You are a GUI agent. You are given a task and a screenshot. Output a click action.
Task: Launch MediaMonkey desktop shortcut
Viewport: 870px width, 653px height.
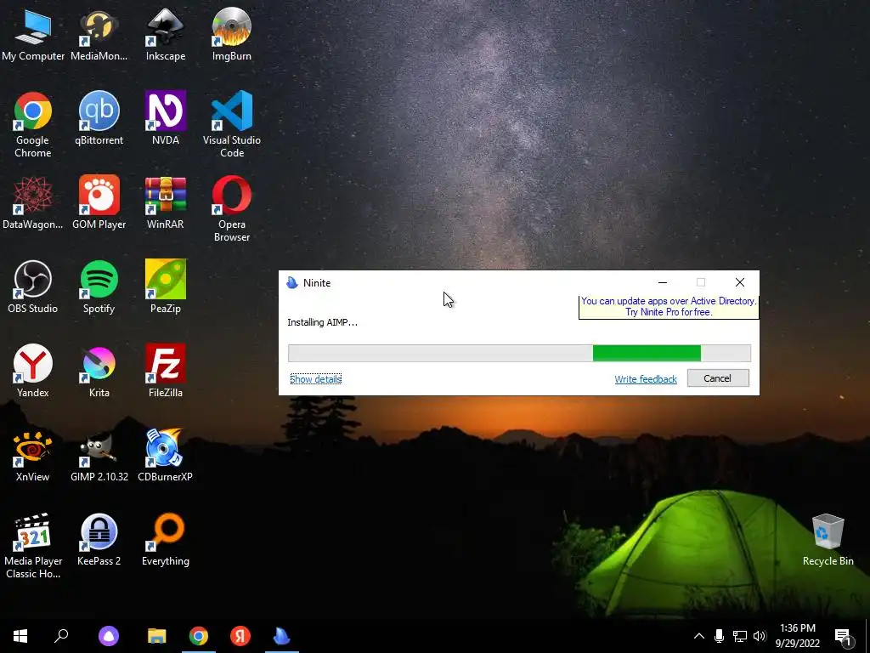click(x=99, y=35)
